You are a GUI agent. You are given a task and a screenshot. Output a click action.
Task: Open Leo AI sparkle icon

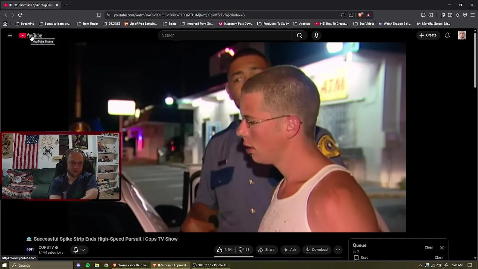point(457,15)
